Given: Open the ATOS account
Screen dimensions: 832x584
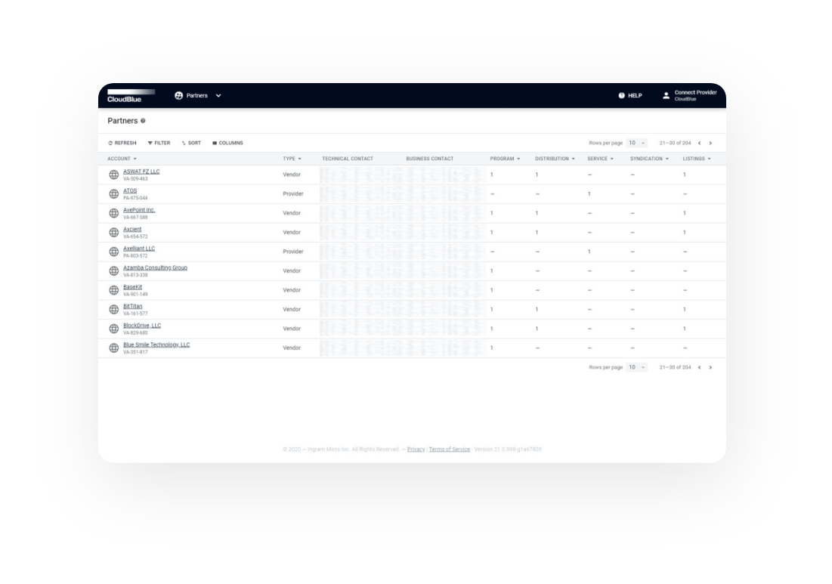Looking at the screenshot, I should point(130,191).
